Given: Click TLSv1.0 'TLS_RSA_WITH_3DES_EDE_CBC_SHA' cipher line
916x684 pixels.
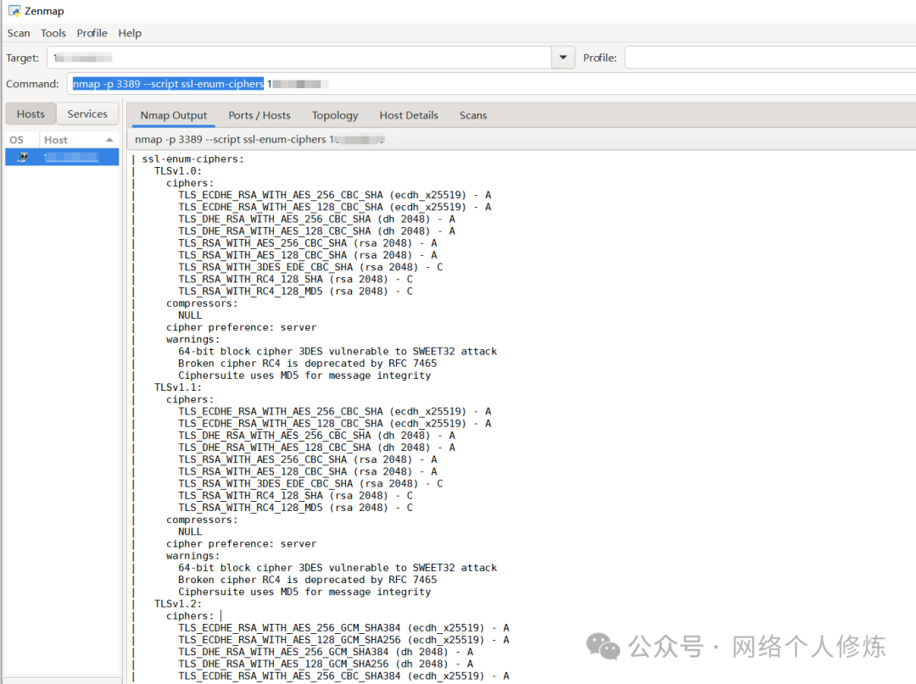Looking at the screenshot, I should [x=310, y=267].
